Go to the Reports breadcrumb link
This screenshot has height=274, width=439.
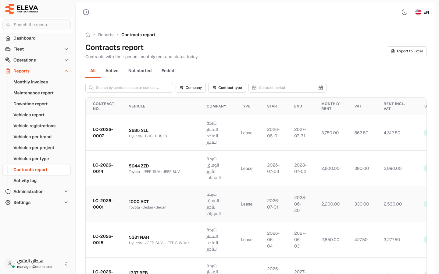106,35
